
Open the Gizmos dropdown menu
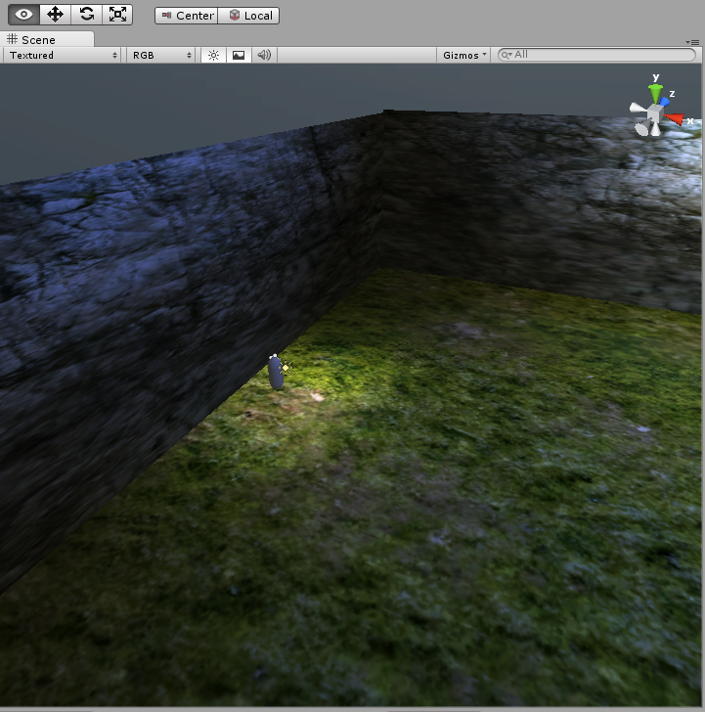point(463,55)
